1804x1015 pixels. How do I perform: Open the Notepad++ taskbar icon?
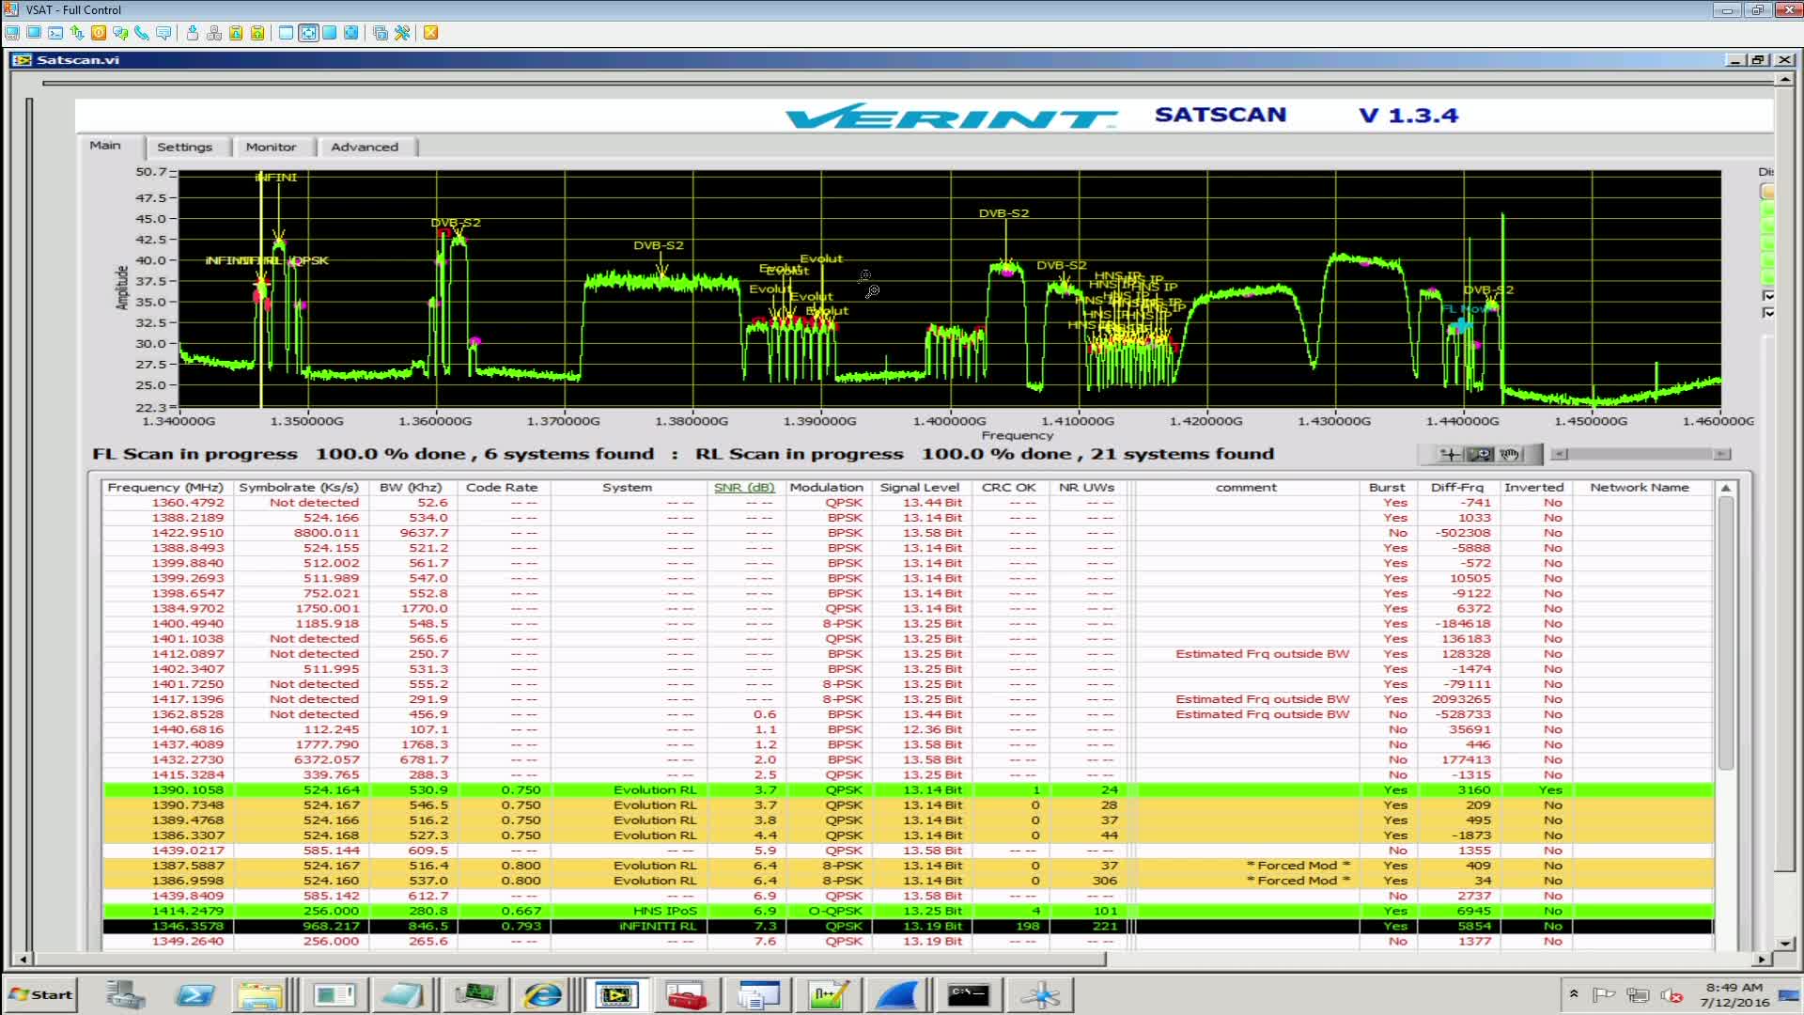point(828,994)
